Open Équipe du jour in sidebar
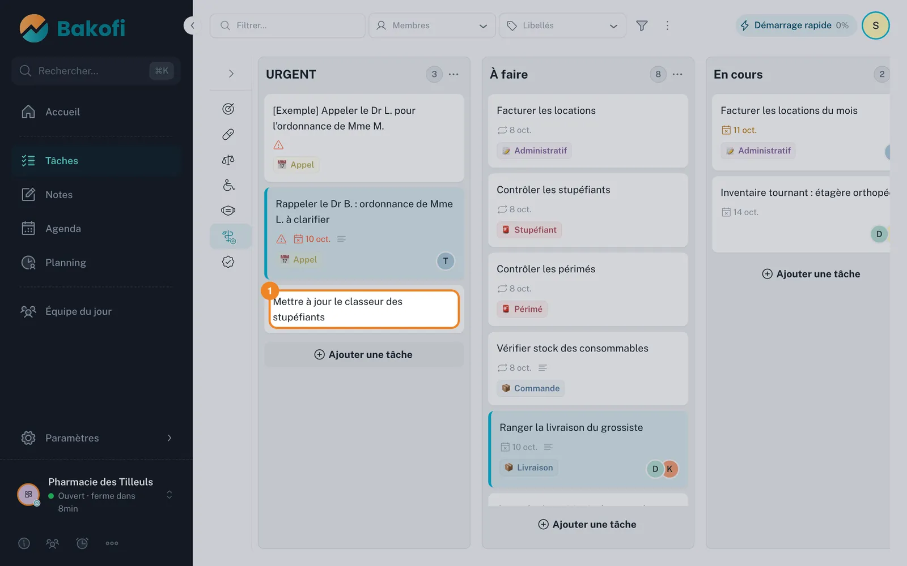Screen dimensions: 907x566 pyautogui.click(x=96, y=311)
